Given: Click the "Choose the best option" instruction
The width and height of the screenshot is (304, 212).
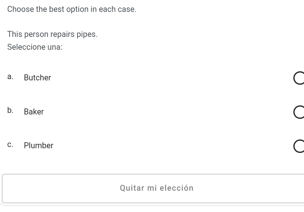Looking at the screenshot, I should pos(72,9).
